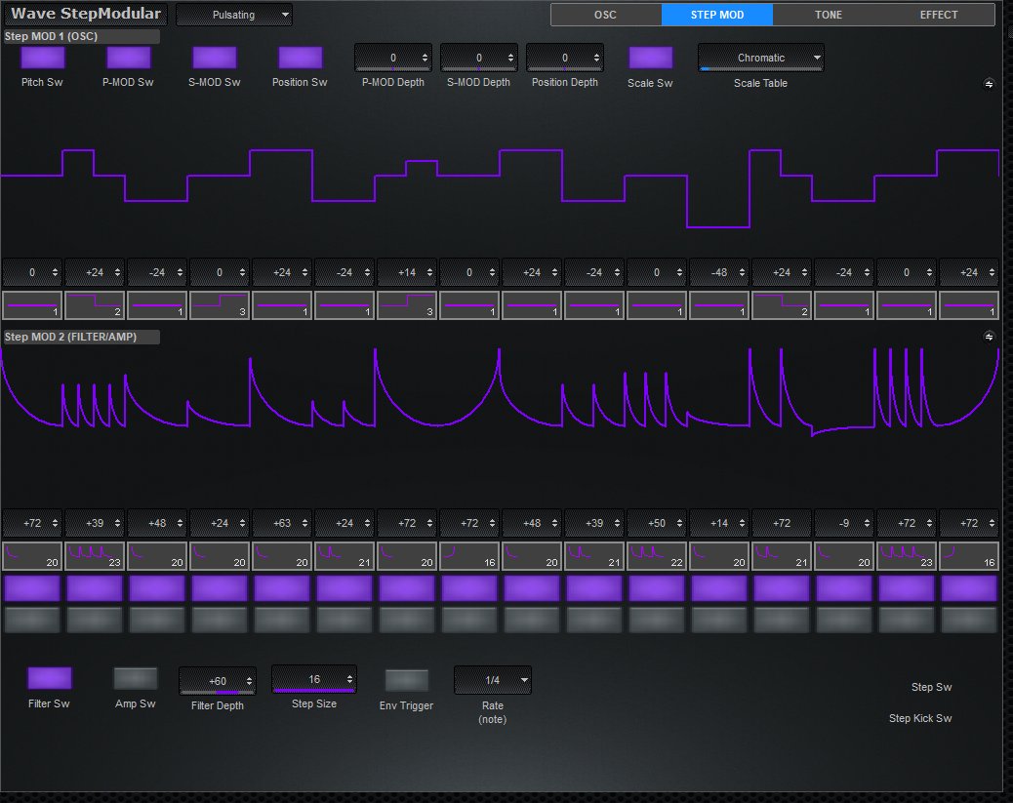1013x803 pixels.
Task: Click the Filter Depth slider bar
Action: (x=218, y=693)
